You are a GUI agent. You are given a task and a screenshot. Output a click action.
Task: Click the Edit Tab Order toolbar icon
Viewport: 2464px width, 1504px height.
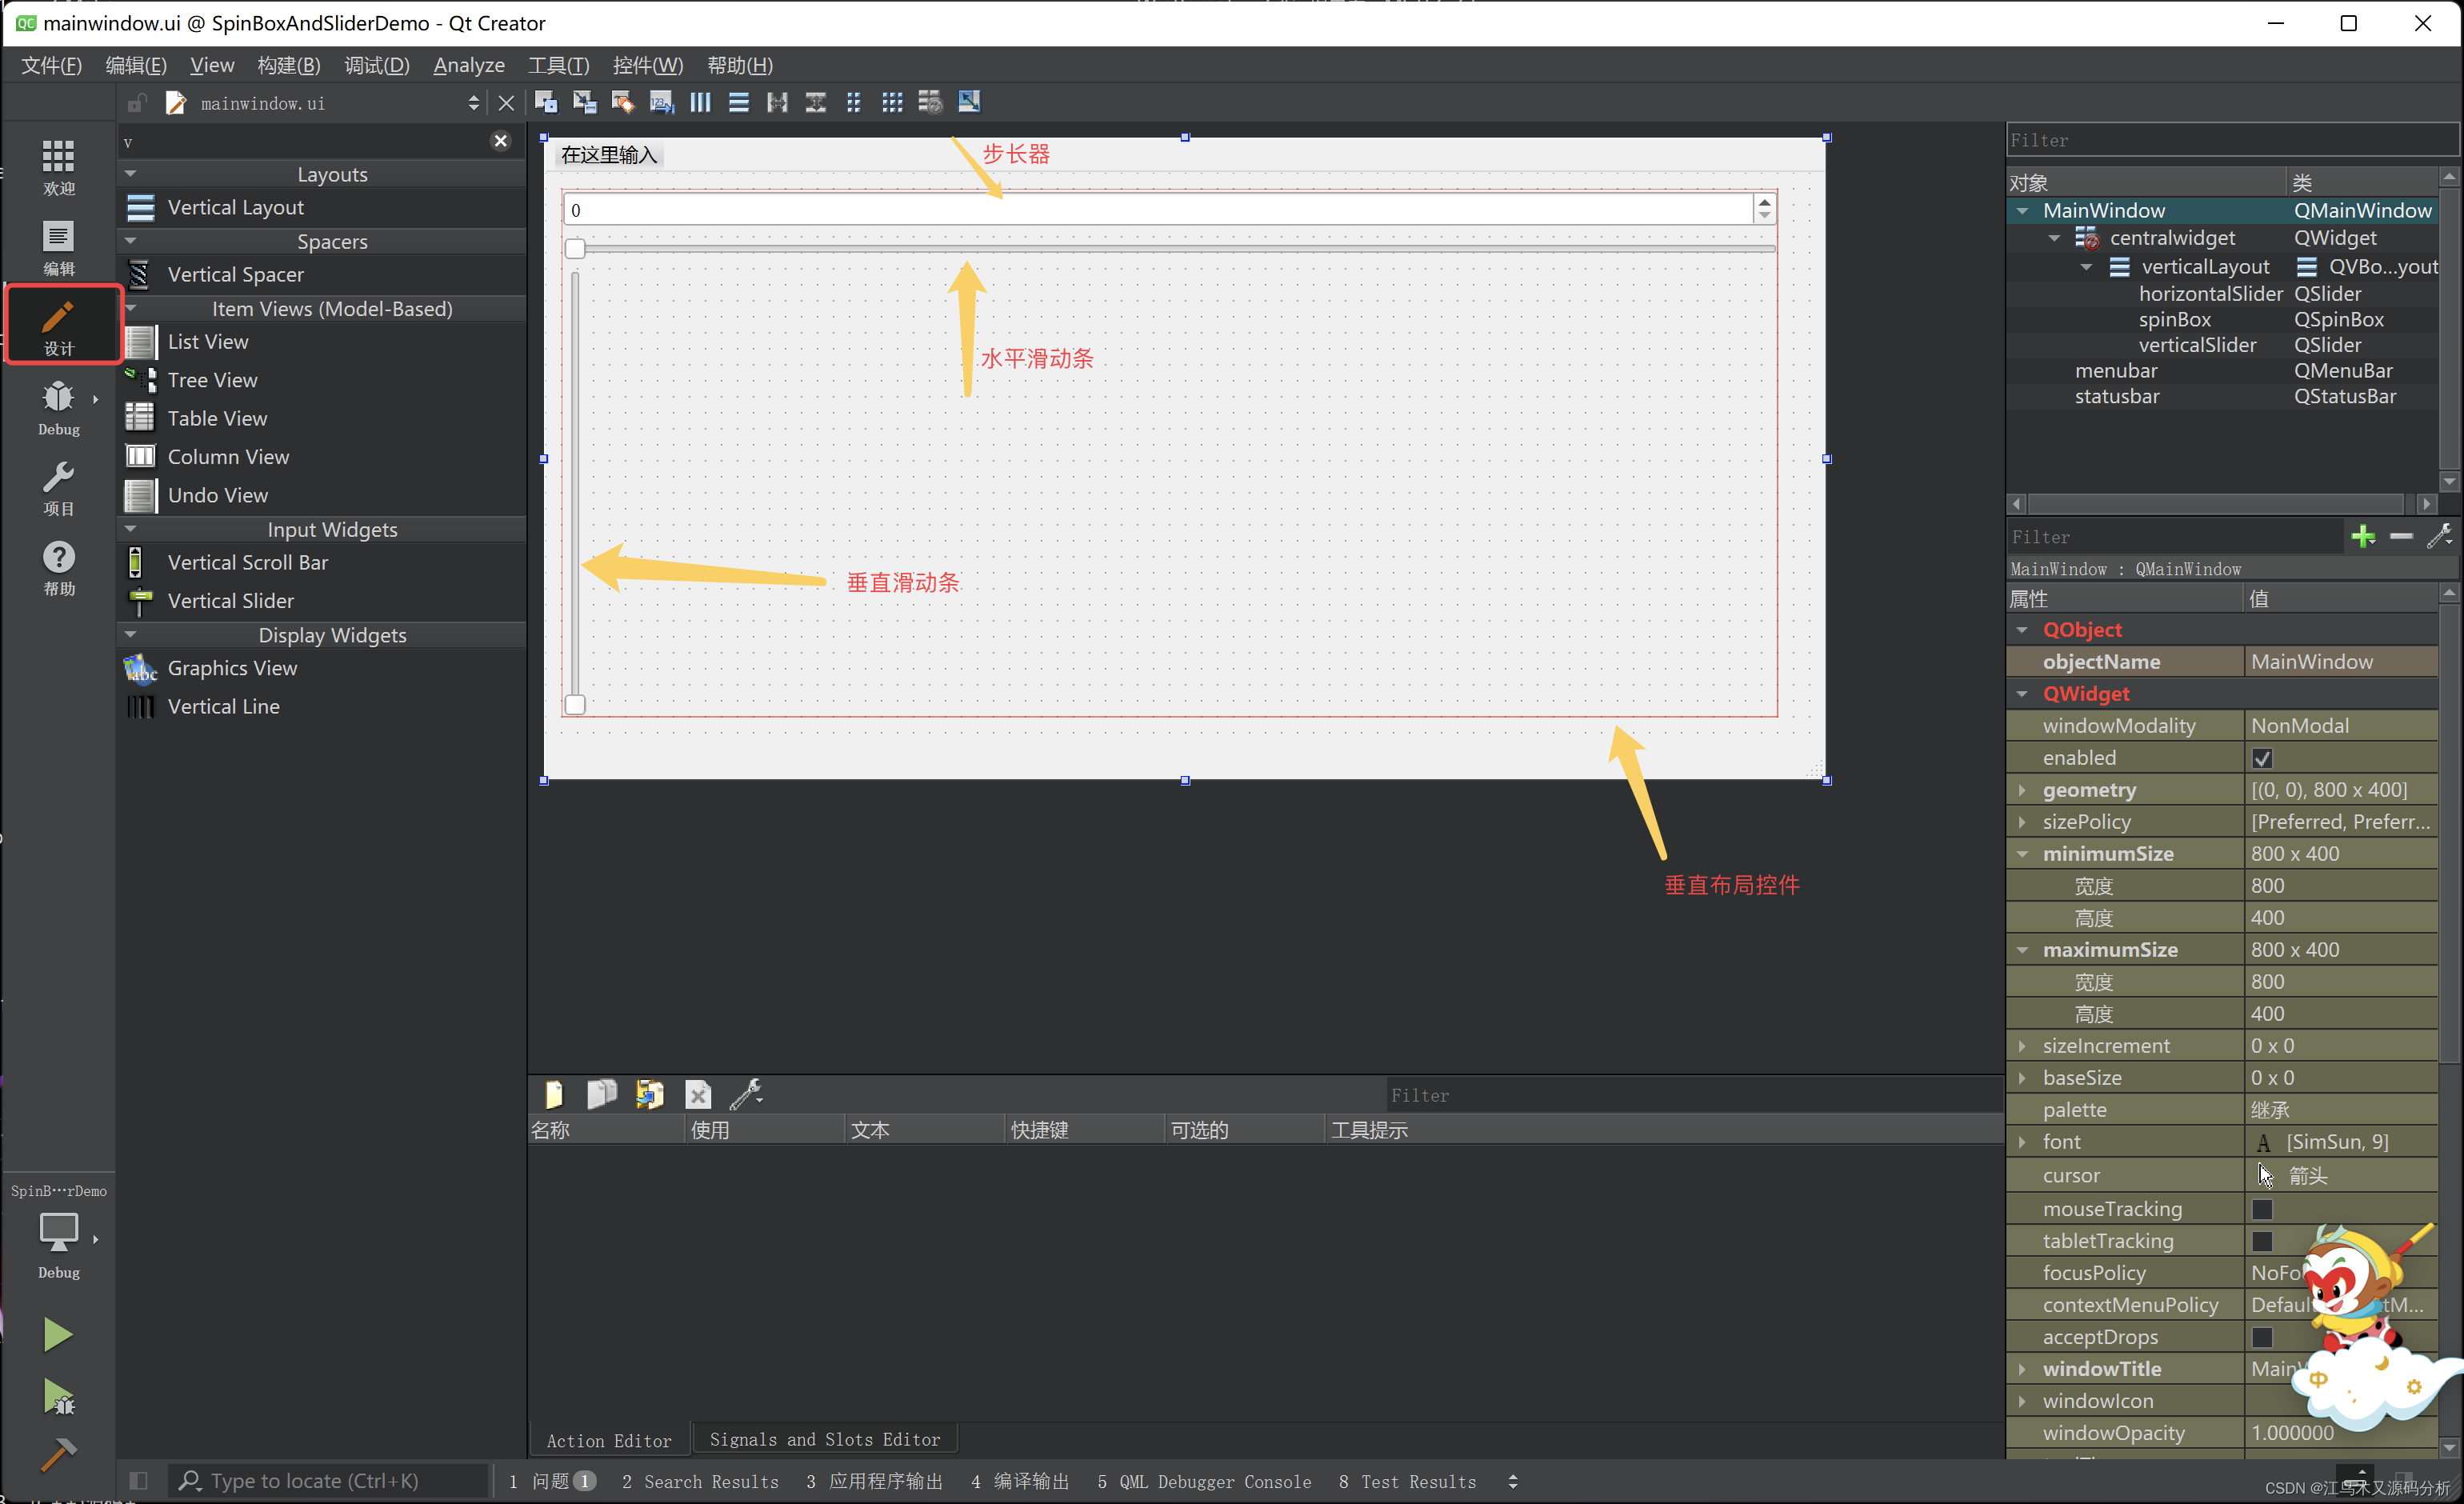[661, 102]
